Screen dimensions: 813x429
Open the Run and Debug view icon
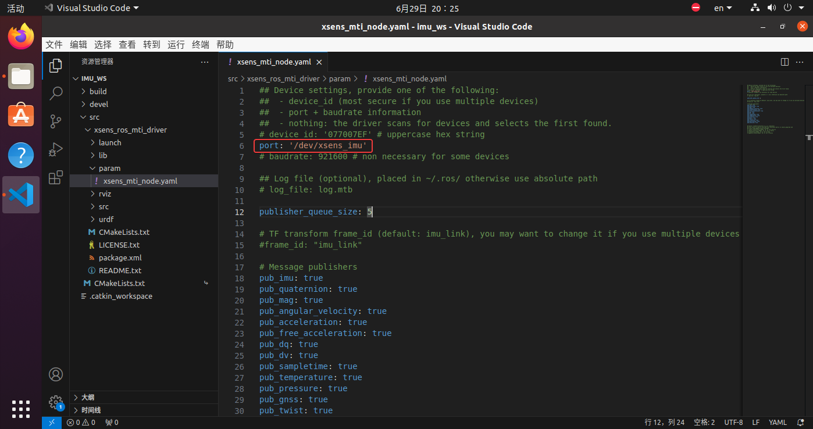[56, 149]
